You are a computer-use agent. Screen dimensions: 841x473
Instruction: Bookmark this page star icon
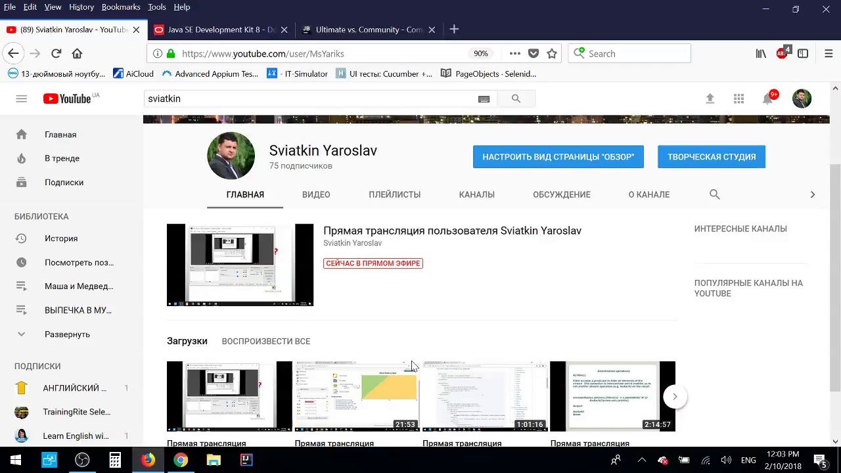click(x=552, y=54)
